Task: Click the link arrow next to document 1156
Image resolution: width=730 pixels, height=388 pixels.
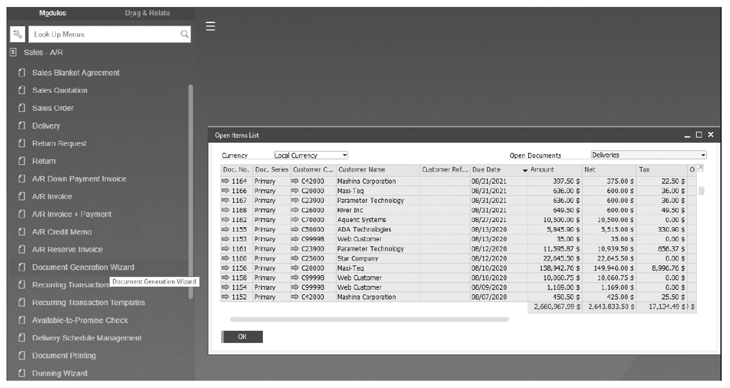Action: pyautogui.click(x=226, y=268)
